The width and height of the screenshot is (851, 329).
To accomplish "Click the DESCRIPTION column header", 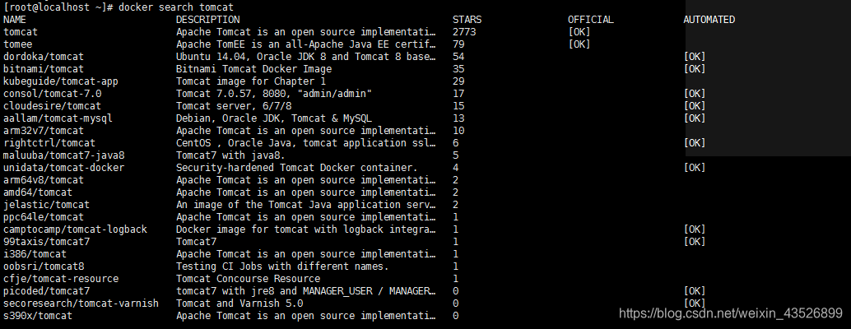I will coord(208,20).
